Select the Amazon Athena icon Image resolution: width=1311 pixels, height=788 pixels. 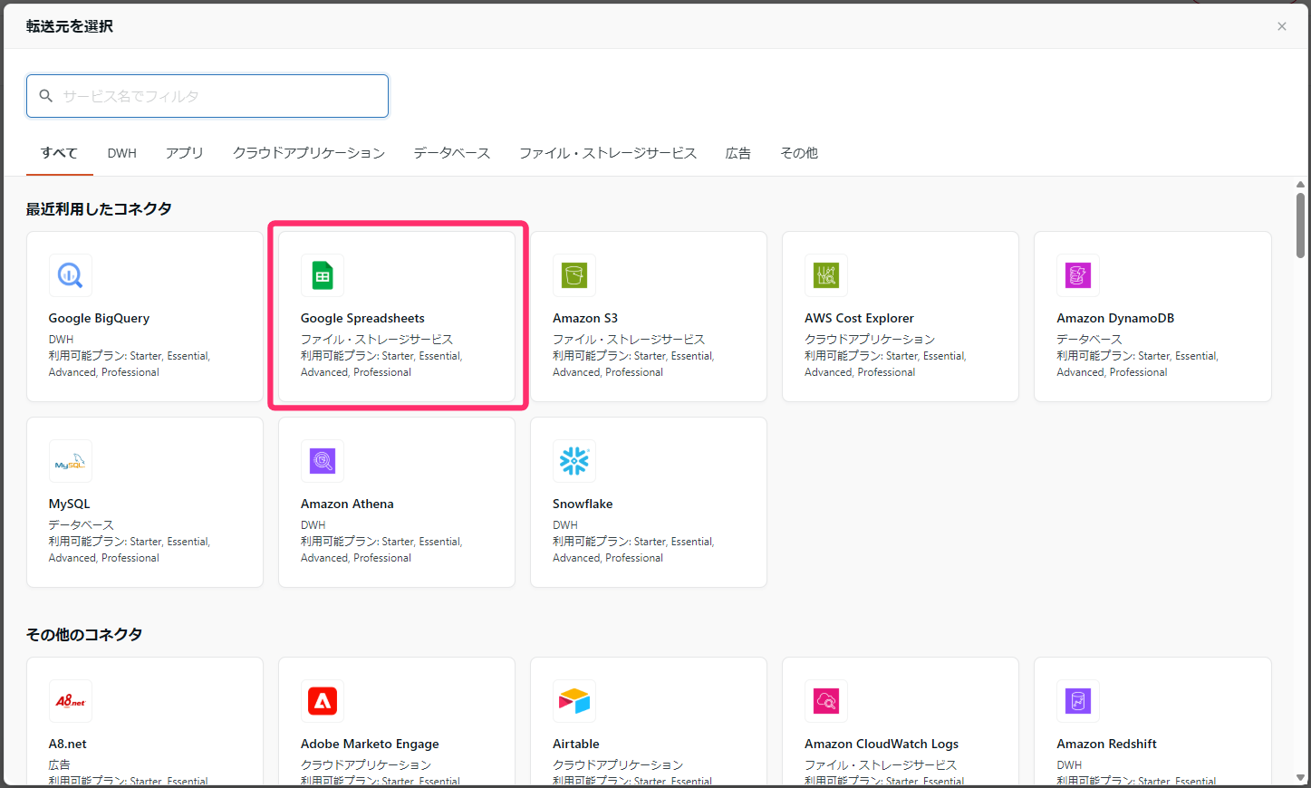(323, 461)
